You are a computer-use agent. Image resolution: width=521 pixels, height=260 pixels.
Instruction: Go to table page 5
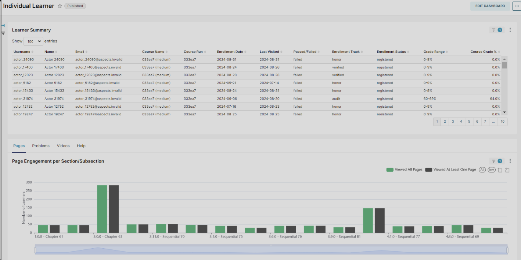469,122
